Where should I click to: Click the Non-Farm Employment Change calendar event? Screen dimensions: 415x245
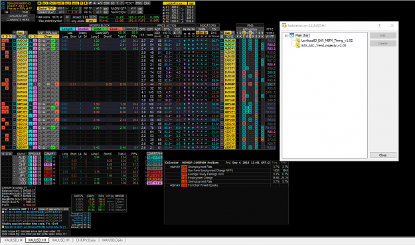210,171
